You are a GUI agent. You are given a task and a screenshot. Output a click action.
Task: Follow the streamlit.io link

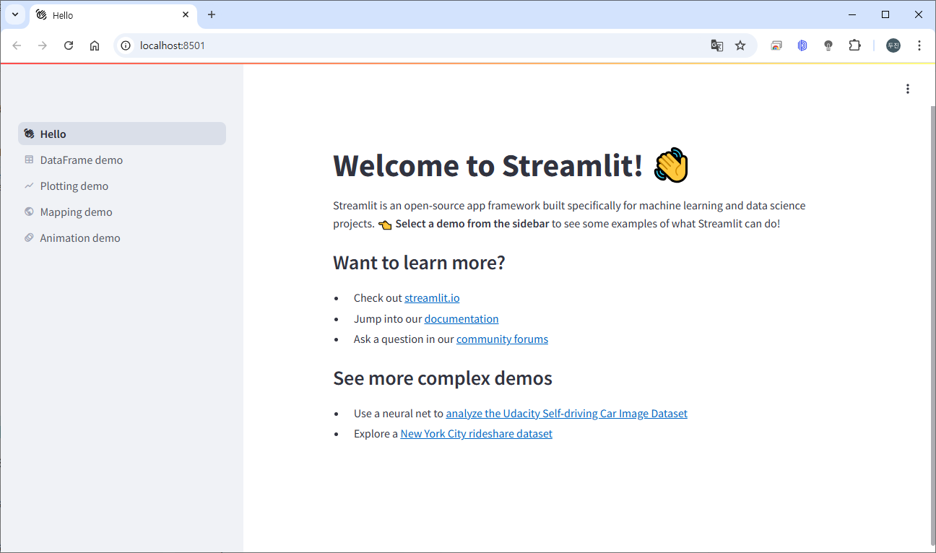(x=432, y=298)
